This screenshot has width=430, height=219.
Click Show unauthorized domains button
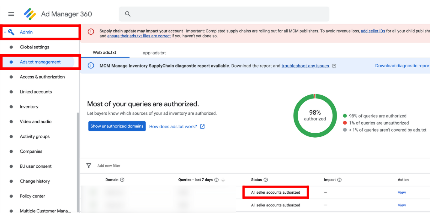117,126
